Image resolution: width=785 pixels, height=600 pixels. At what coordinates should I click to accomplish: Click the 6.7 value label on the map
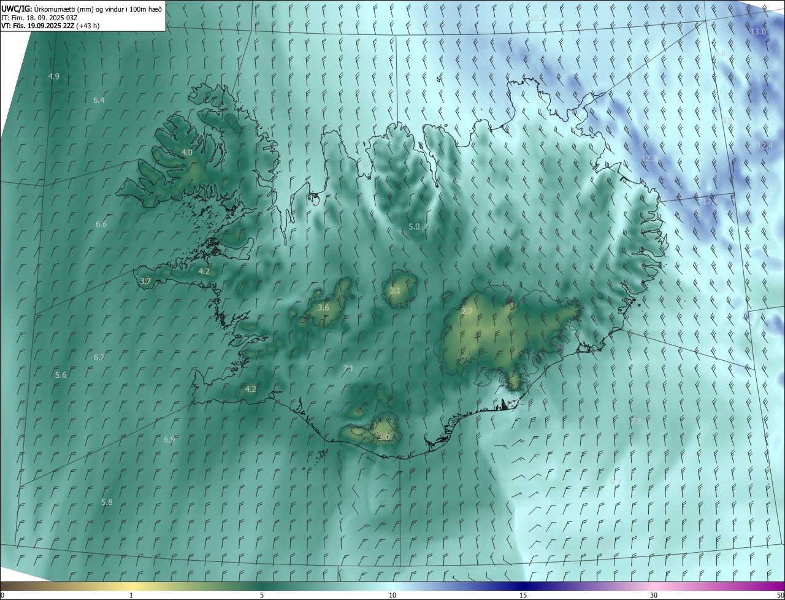pyautogui.click(x=99, y=357)
